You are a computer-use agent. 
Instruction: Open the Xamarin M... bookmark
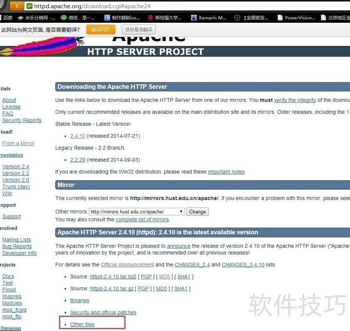coord(209,18)
